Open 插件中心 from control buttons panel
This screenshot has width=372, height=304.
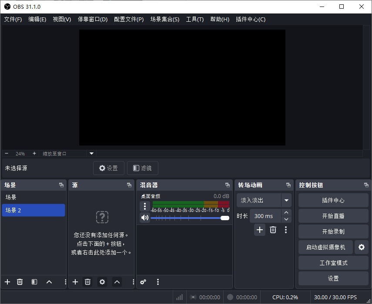click(333, 200)
